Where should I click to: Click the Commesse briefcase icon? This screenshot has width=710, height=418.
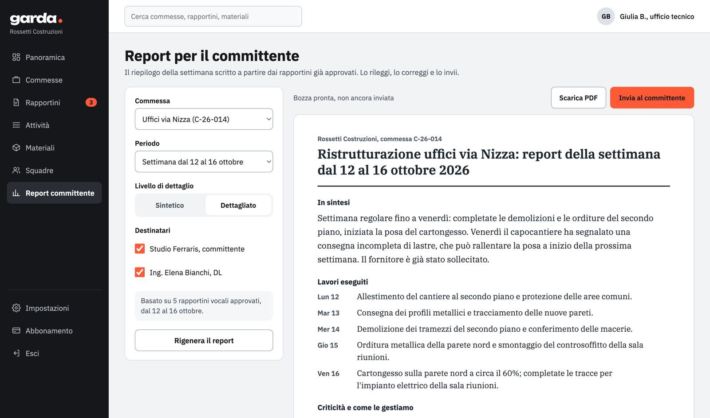[16, 80]
